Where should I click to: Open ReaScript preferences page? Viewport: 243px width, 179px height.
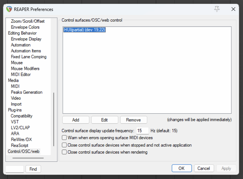pyautogui.click(x=20, y=145)
